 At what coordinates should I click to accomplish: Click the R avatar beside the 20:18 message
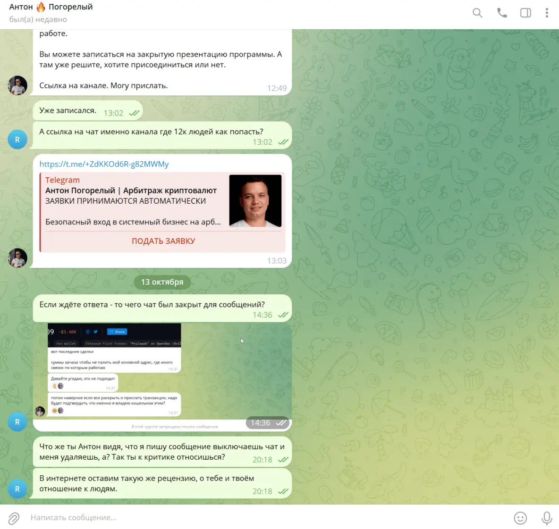tap(17, 489)
